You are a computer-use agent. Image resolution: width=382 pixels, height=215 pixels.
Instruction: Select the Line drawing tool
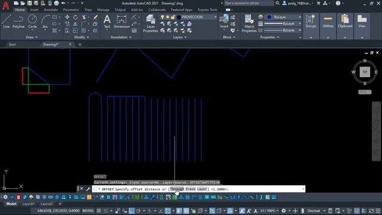(x=7, y=21)
